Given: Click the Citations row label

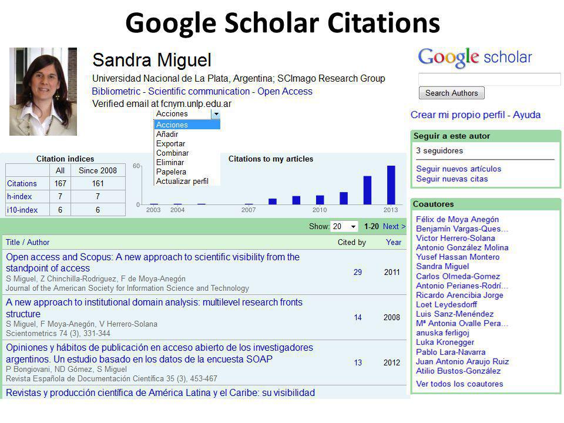Looking at the screenshot, I should pos(22,183).
